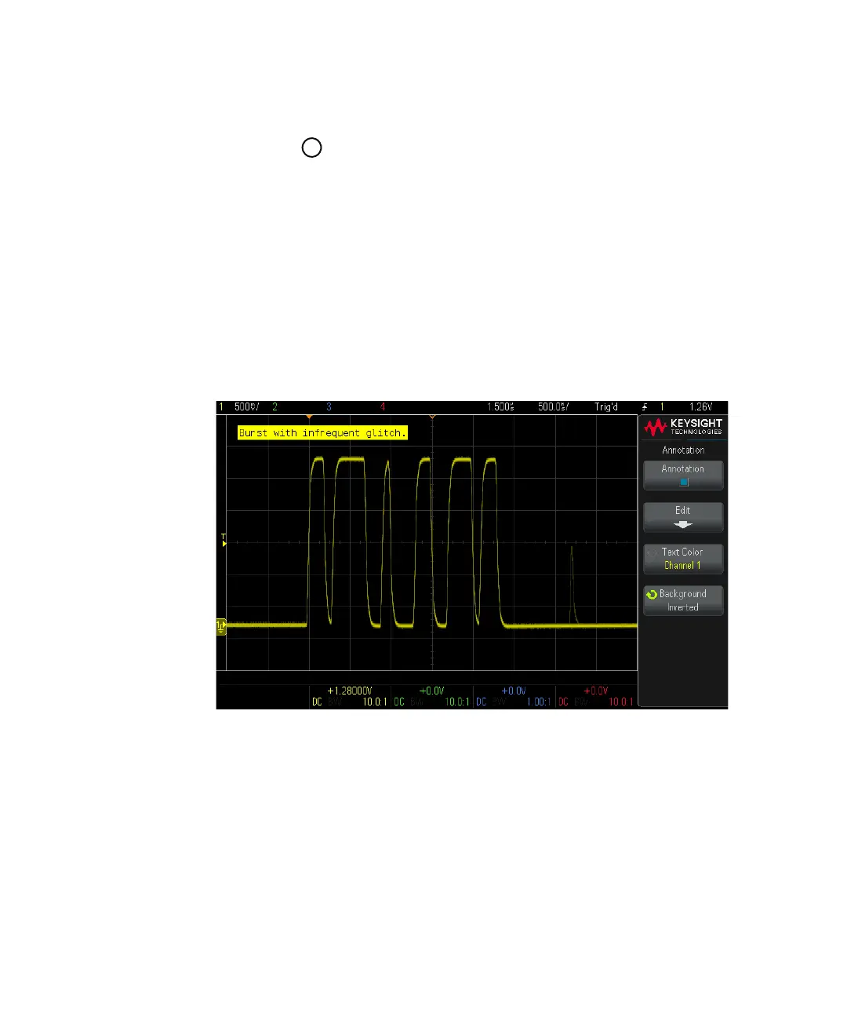Screen dimensions: 847x1017
Task: Select the Background Inverted softkey
Action: [683, 600]
